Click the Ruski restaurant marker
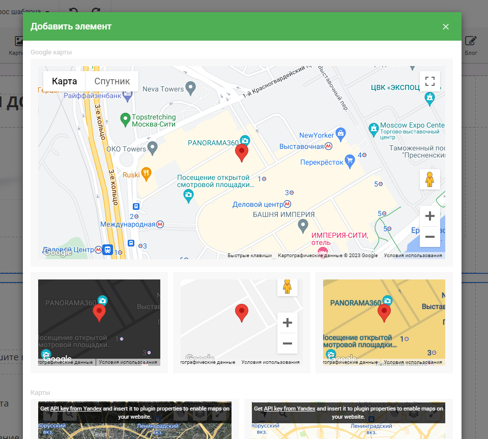The image size is (488, 439). pyautogui.click(x=146, y=173)
